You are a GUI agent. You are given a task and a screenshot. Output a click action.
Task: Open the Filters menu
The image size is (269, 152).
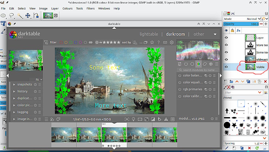(90, 8)
